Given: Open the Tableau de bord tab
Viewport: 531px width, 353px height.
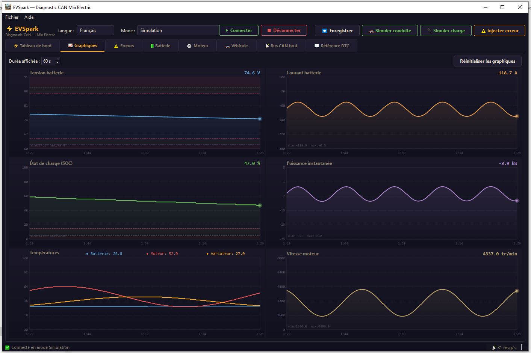Looking at the screenshot, I should click(33, 46).
